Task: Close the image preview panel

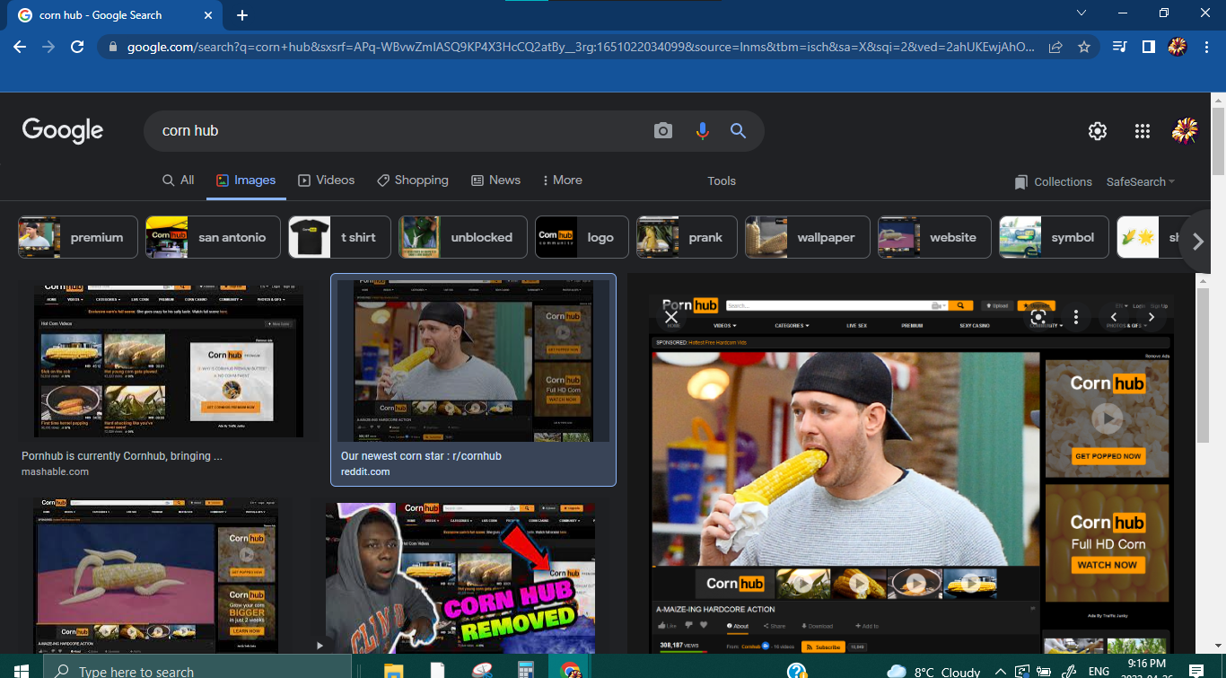Action: [671, 317]
